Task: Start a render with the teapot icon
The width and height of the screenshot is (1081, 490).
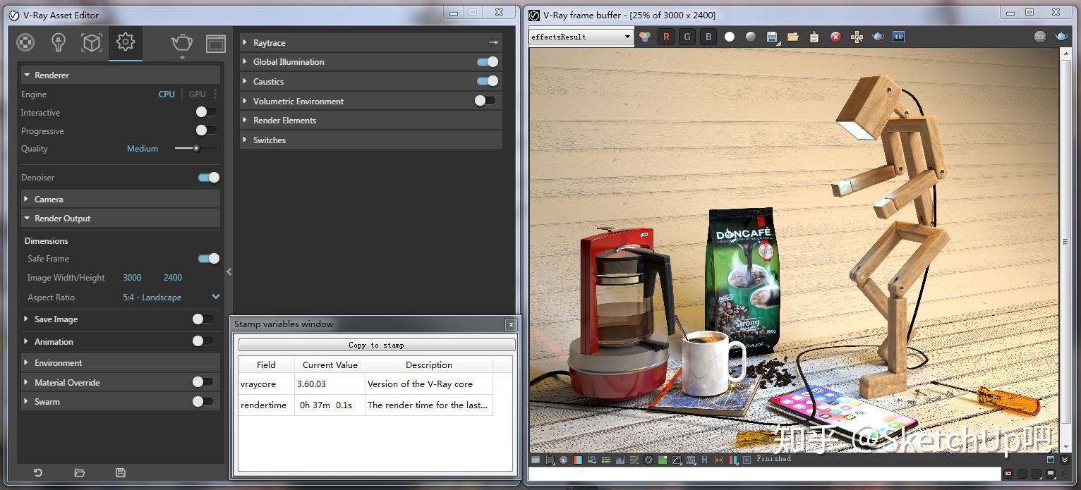Action: click(x=181, y=42)
